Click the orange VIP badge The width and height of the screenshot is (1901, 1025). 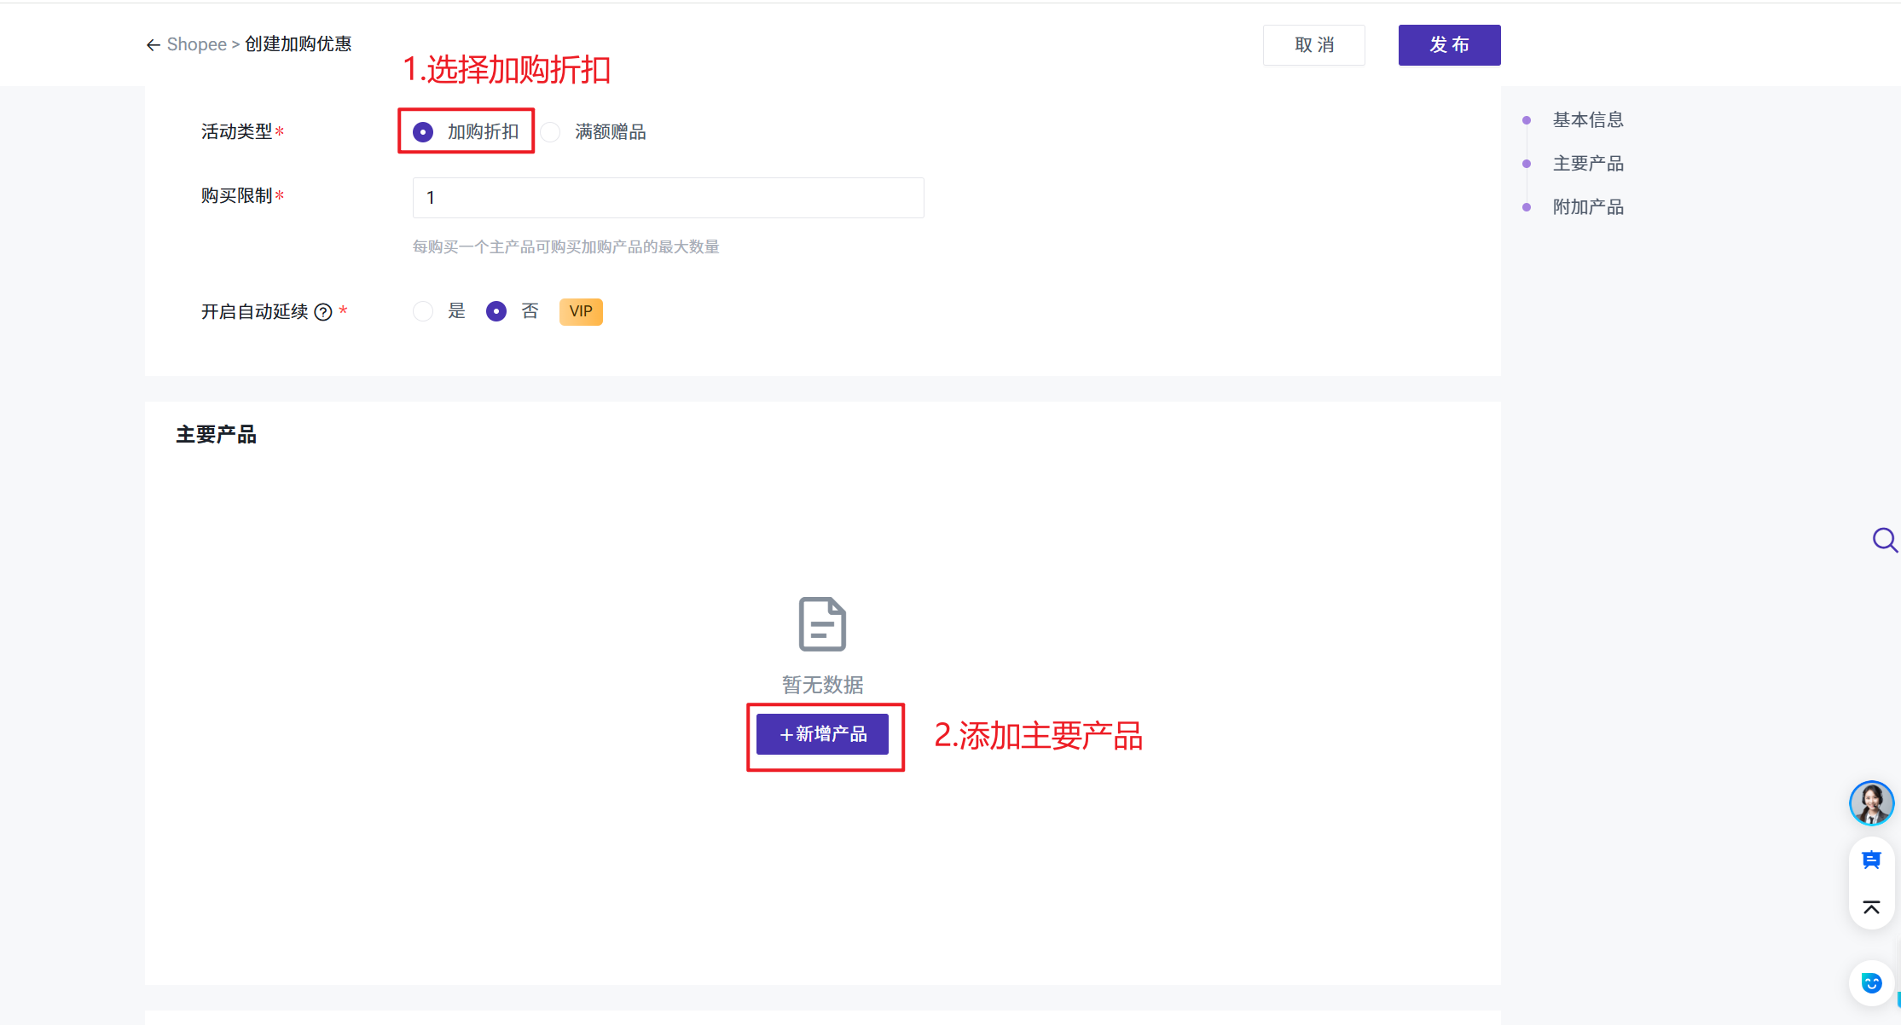point(581,311)
